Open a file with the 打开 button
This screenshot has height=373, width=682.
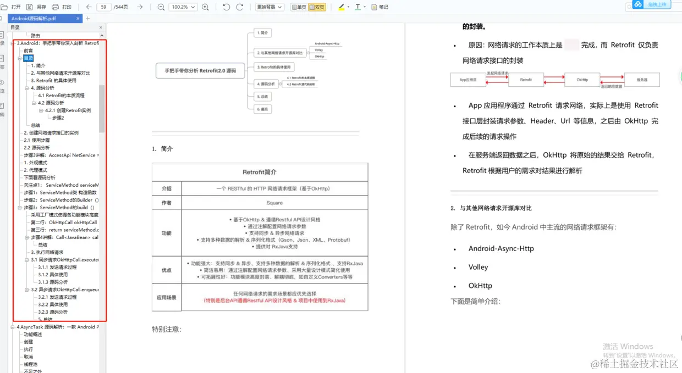pyautogui.click(x=12, y=7)
